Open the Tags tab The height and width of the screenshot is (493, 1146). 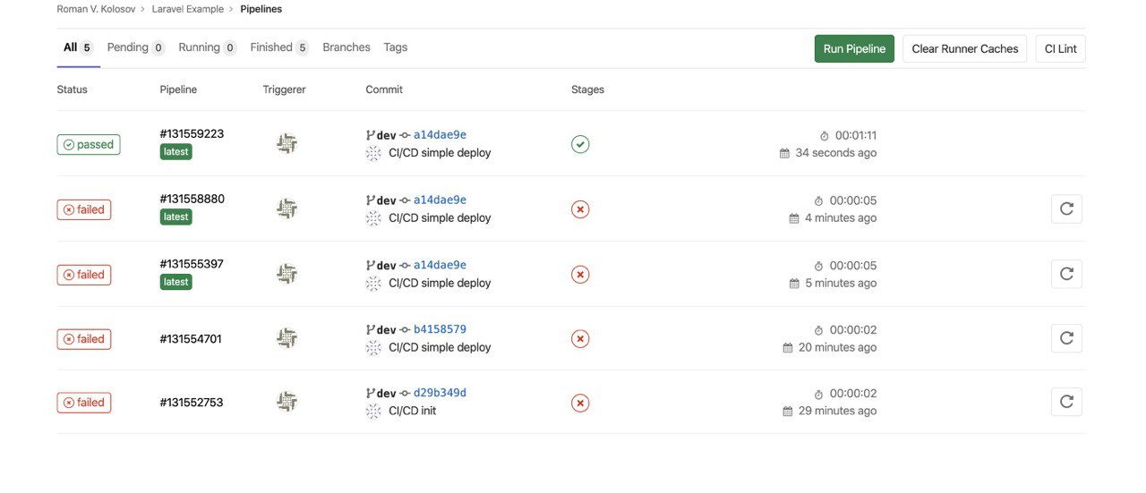[396, 47]
